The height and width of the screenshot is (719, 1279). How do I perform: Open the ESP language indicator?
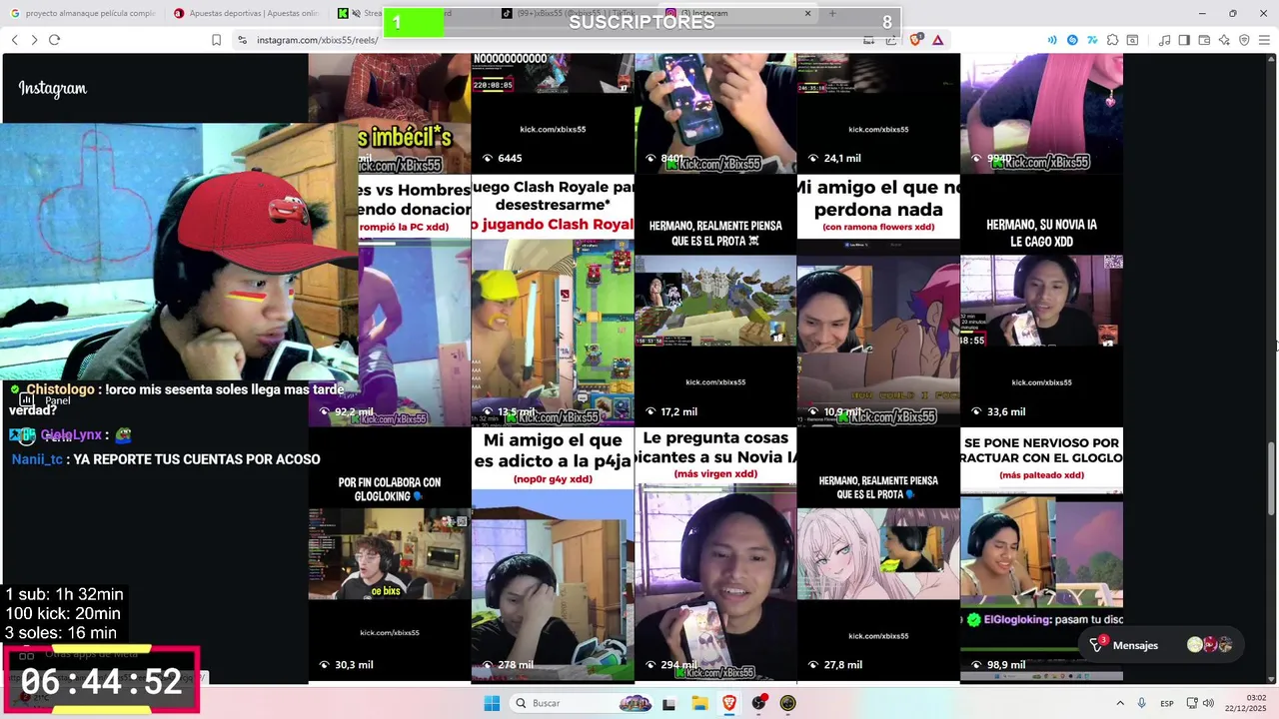pos(1167,703)
